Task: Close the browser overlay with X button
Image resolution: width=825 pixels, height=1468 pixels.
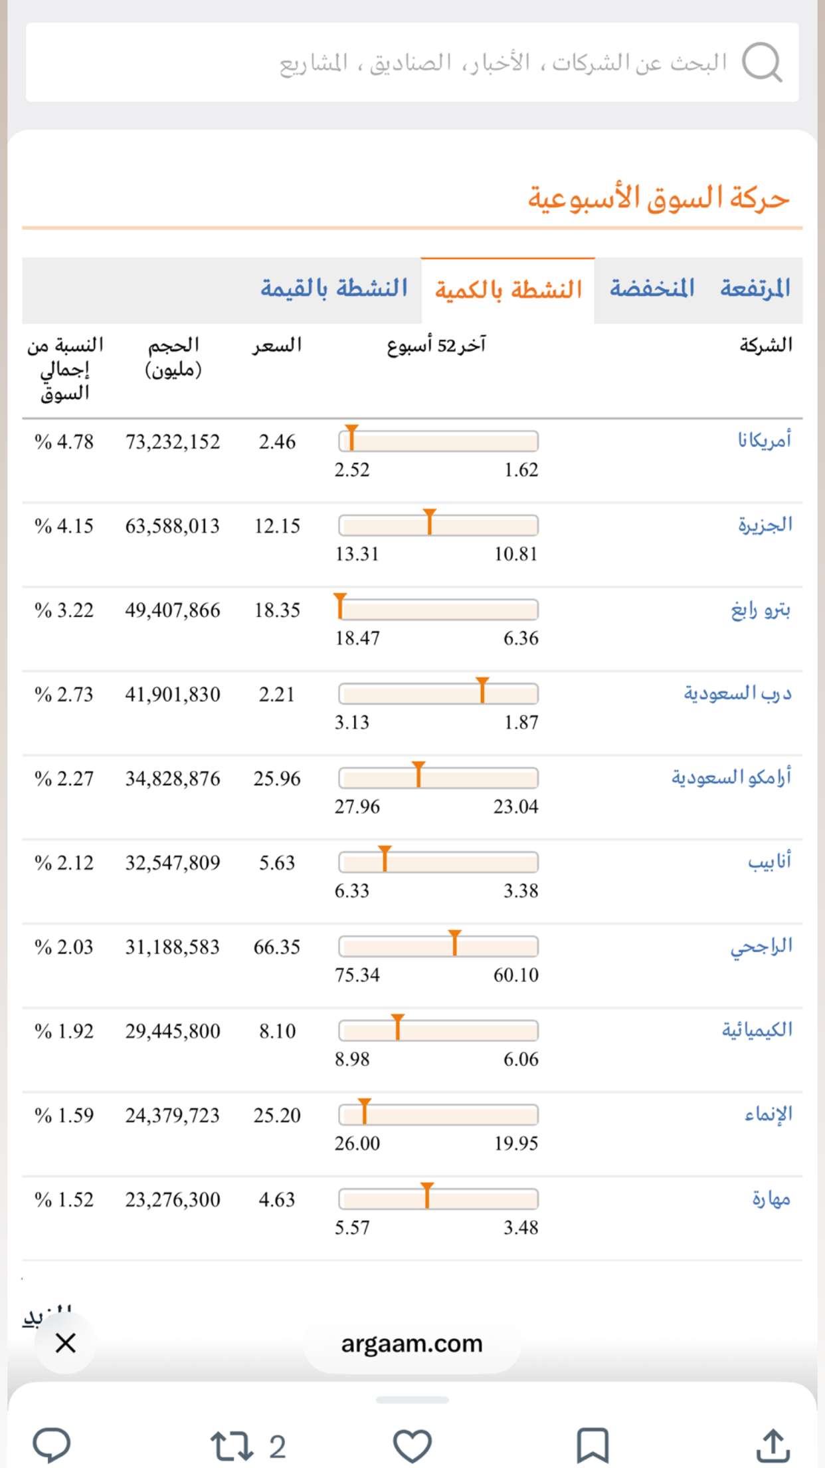Action: point(66,1343)
